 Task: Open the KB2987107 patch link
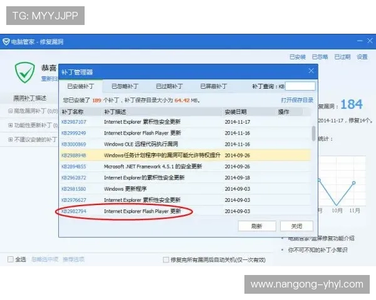[73, 122]
